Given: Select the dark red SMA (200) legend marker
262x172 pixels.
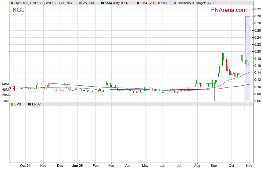Looking at the screenshot, I should (138, 3).
